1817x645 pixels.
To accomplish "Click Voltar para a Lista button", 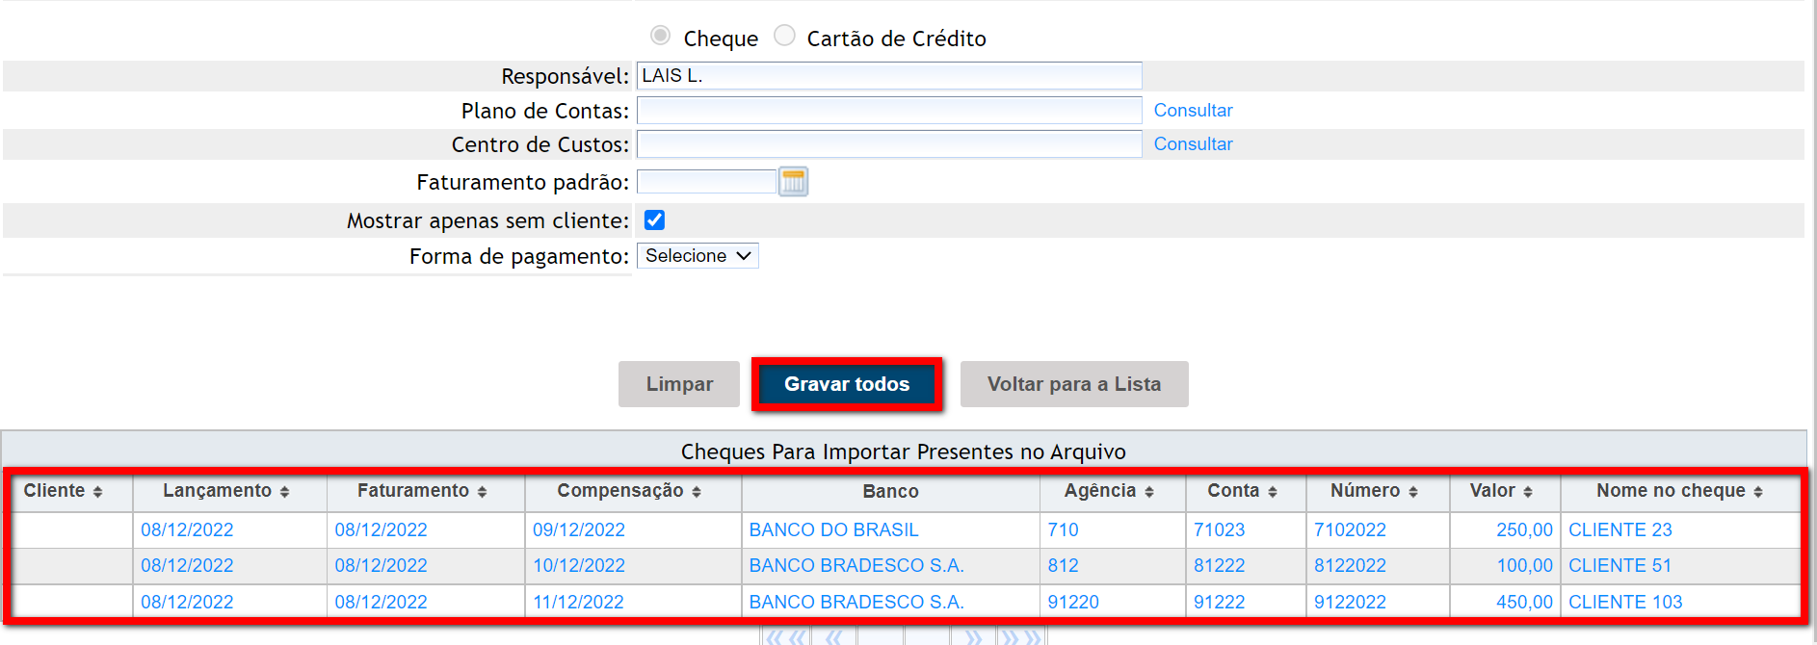I will click(1073, 384).
